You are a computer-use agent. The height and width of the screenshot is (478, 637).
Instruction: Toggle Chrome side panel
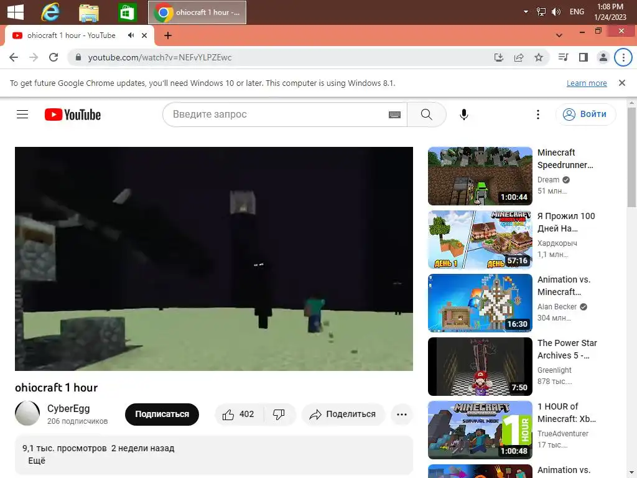pos(584,57)
